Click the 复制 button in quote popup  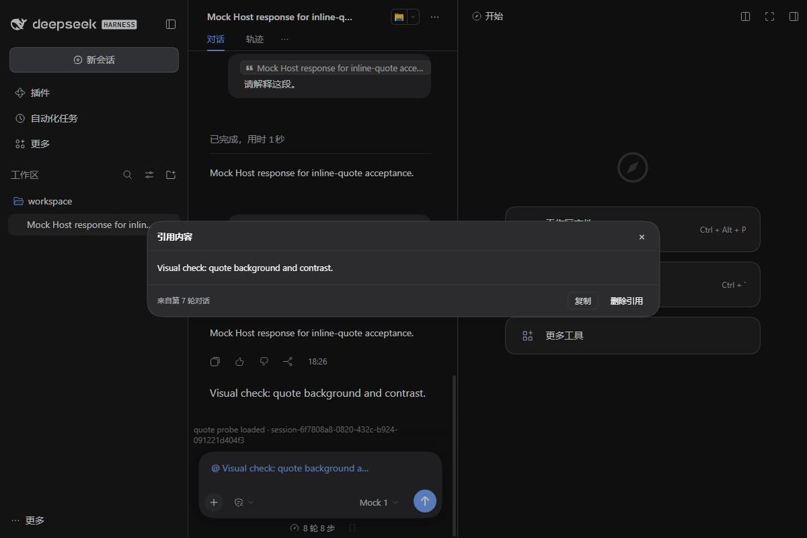click(582, 301)
